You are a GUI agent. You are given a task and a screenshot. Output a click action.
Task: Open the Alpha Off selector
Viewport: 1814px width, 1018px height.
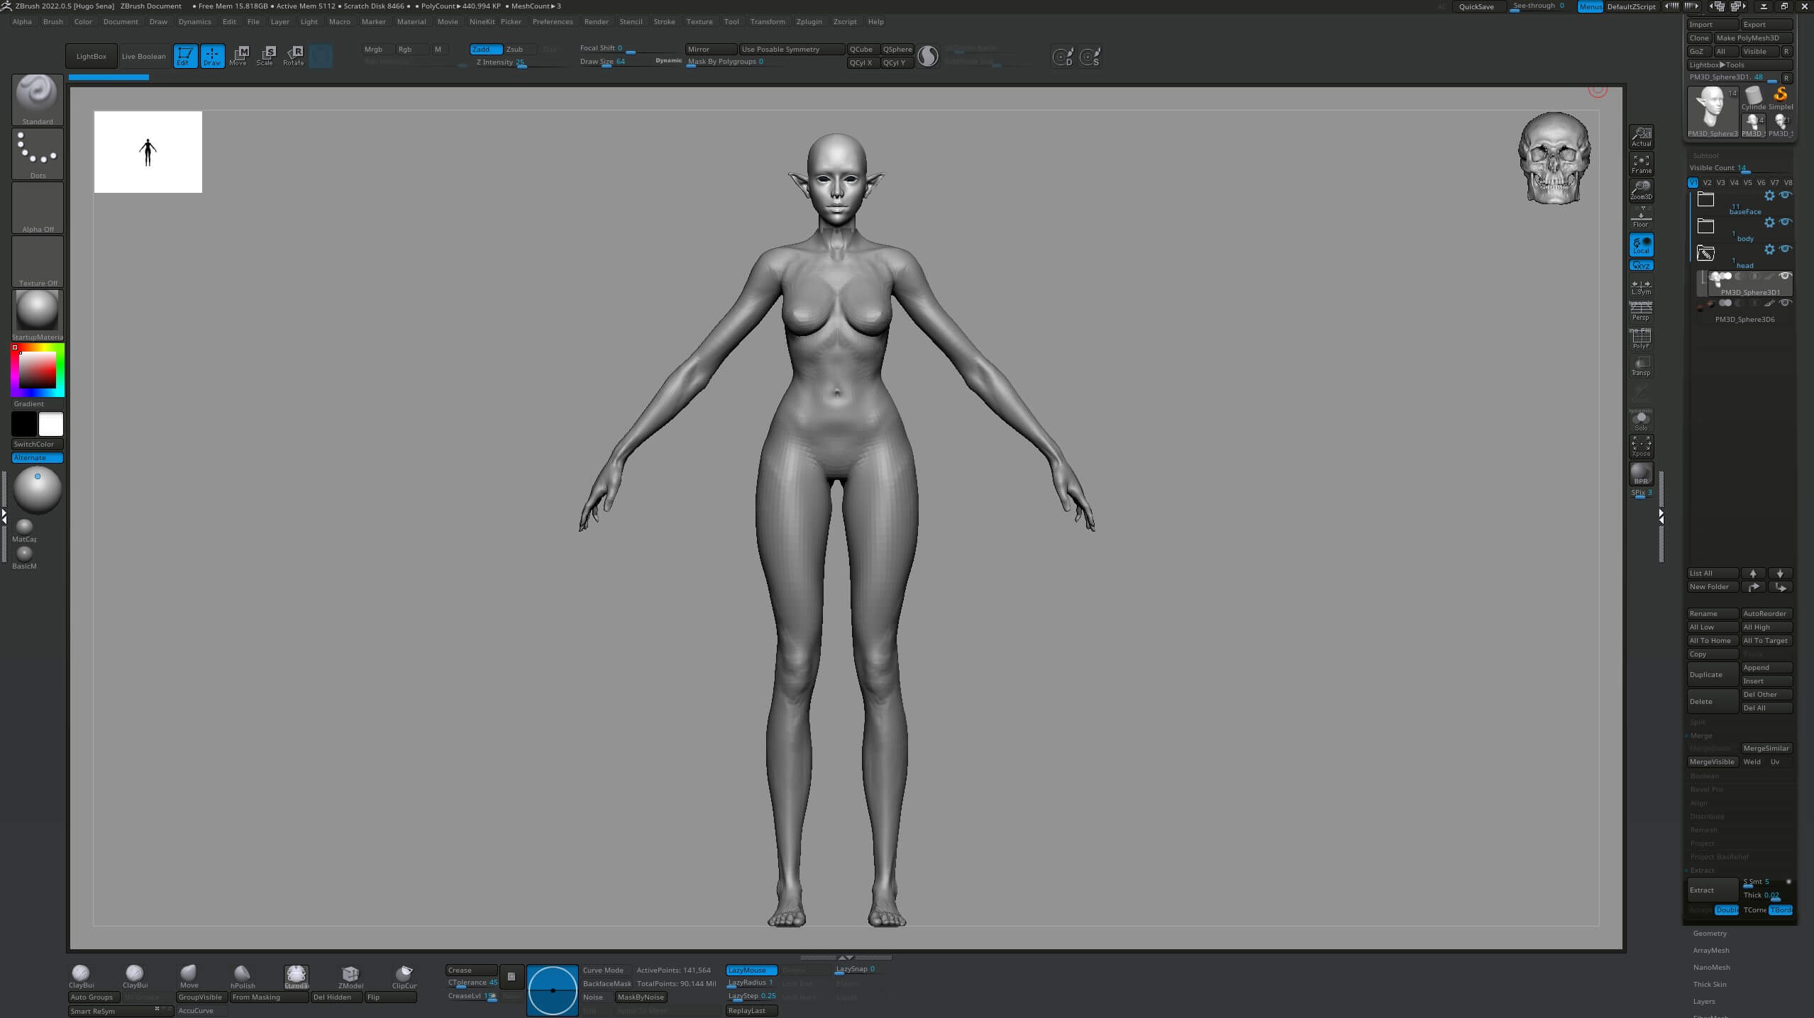[38, 208]
